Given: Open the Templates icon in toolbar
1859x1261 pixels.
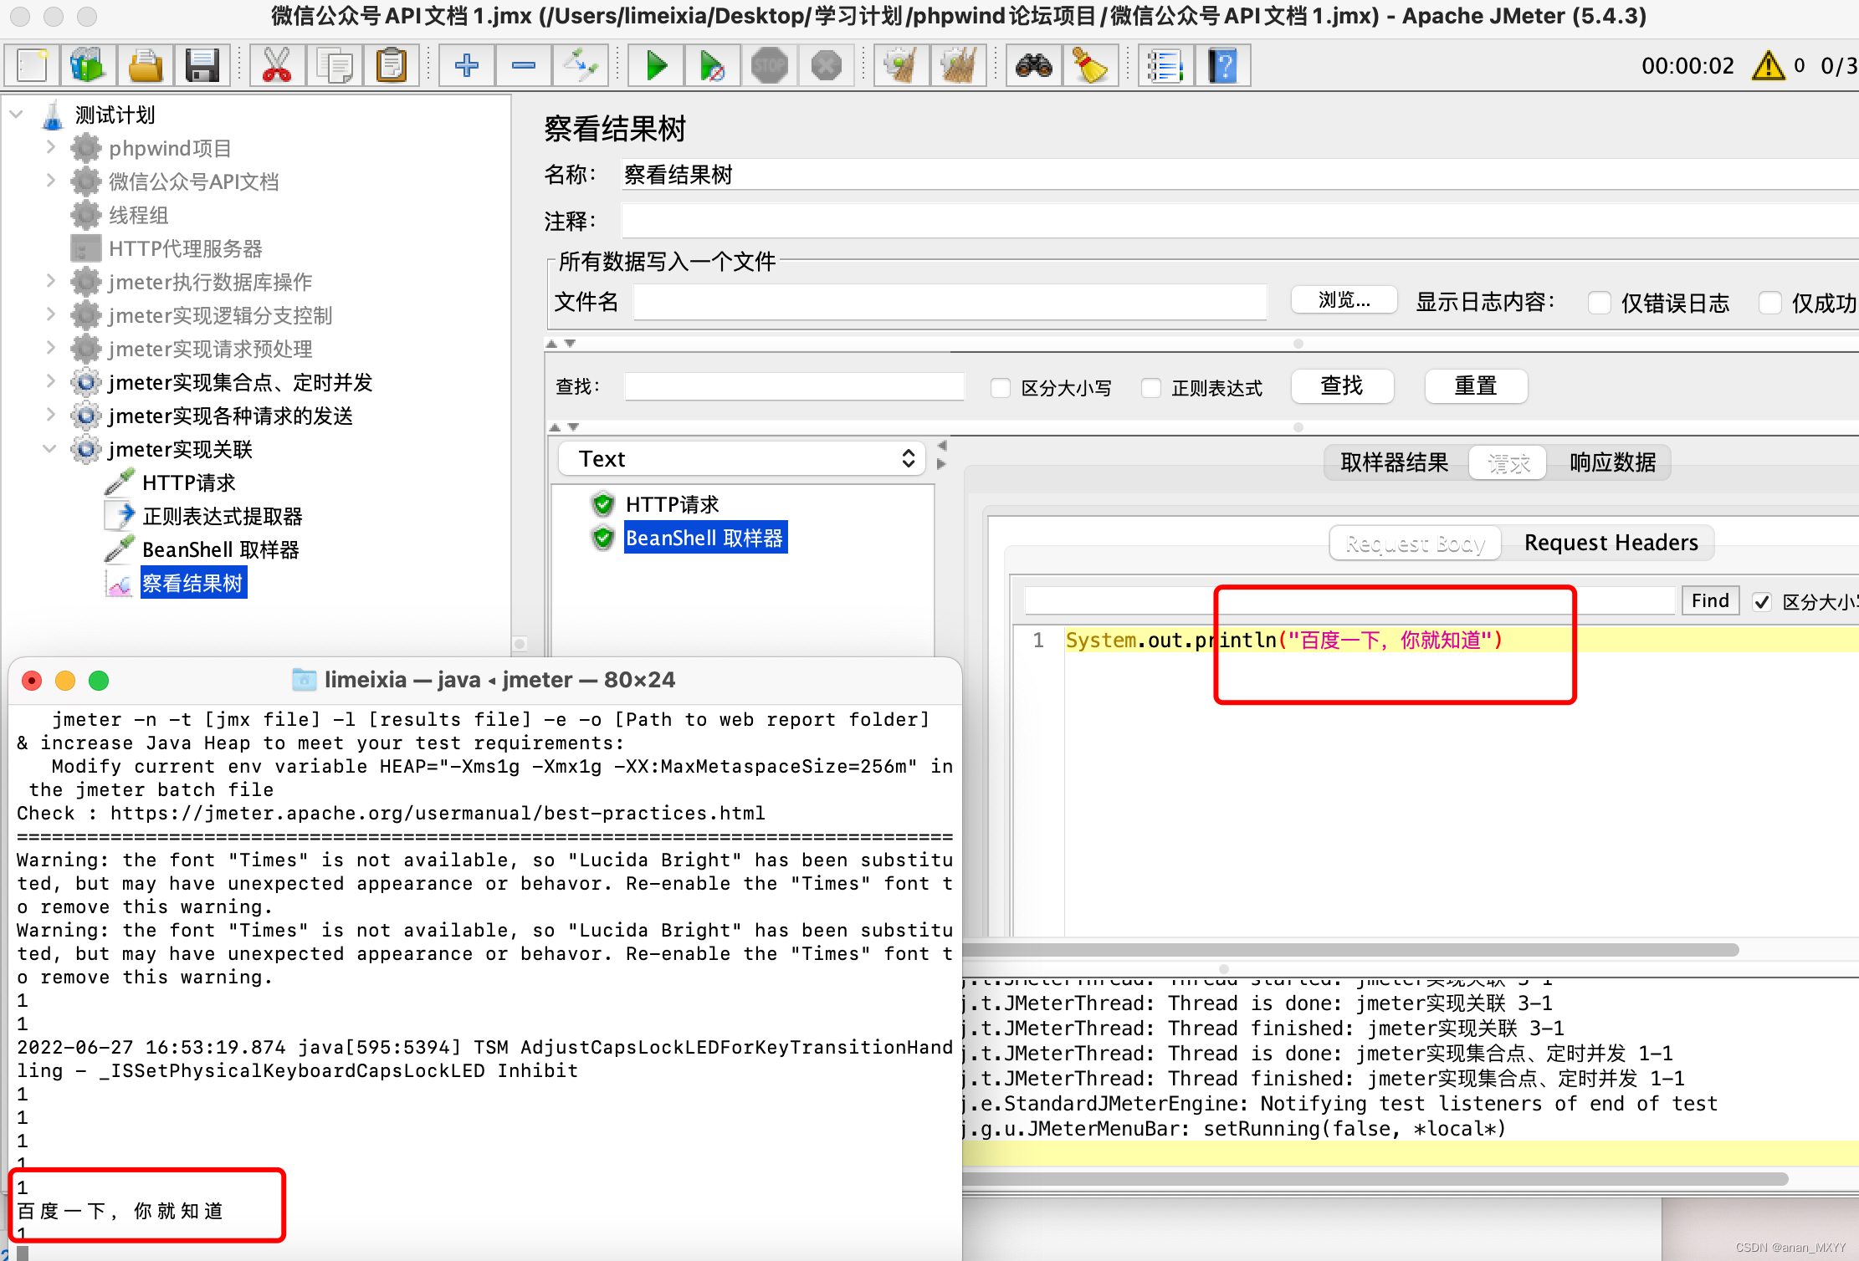Looking at the screenshot, I should pos(88,65).
